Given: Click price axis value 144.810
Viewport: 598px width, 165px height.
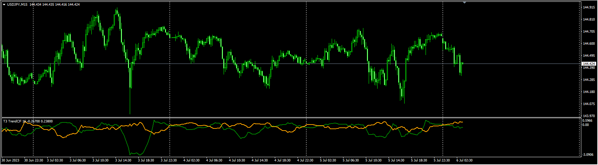Looking at the screenshot, I should (x=589, y=20).
